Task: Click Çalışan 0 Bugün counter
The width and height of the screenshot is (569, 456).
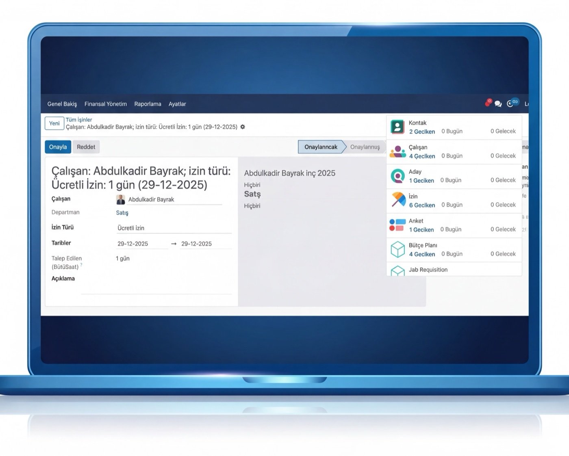Action: 452,156
